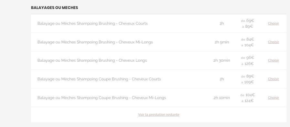Screen dimensions: 290x127
Task: Click the 2h 30min duration
Action: (221, 60)
